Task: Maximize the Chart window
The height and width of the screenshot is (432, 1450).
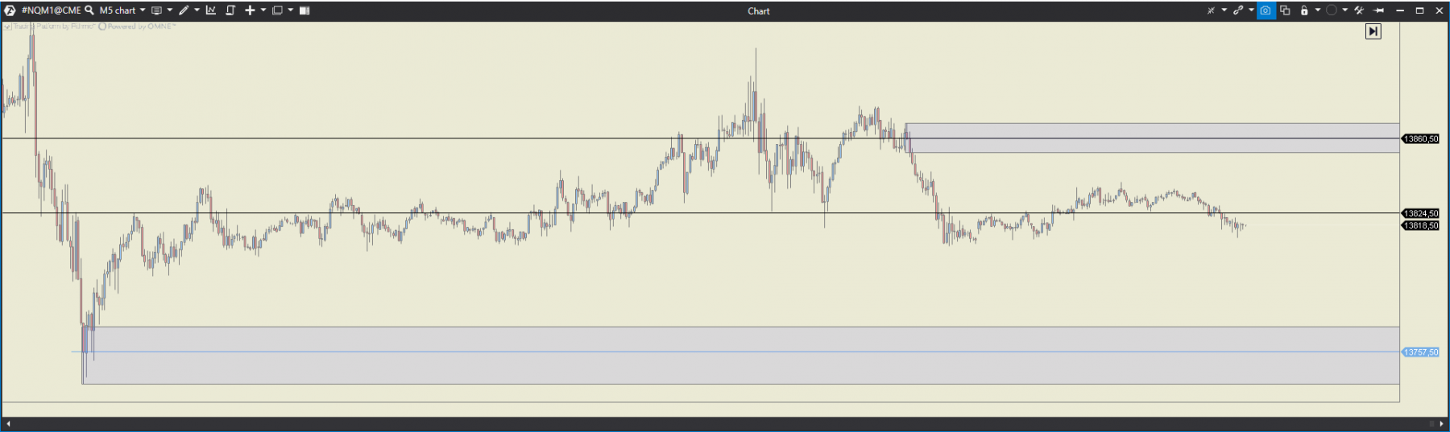Action: (x=1419, y=10)
